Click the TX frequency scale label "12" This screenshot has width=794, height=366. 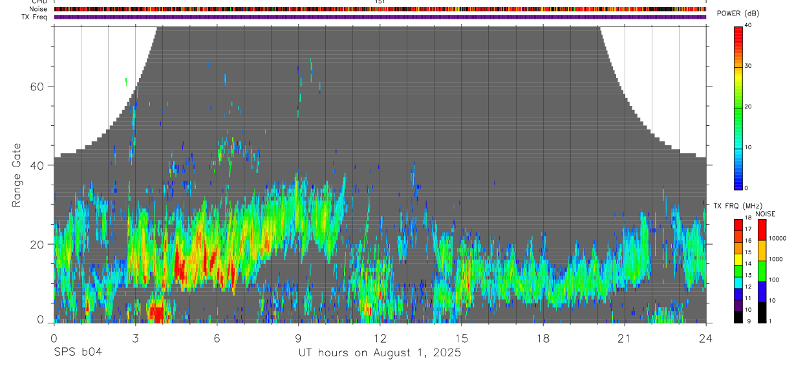(749, 287)
